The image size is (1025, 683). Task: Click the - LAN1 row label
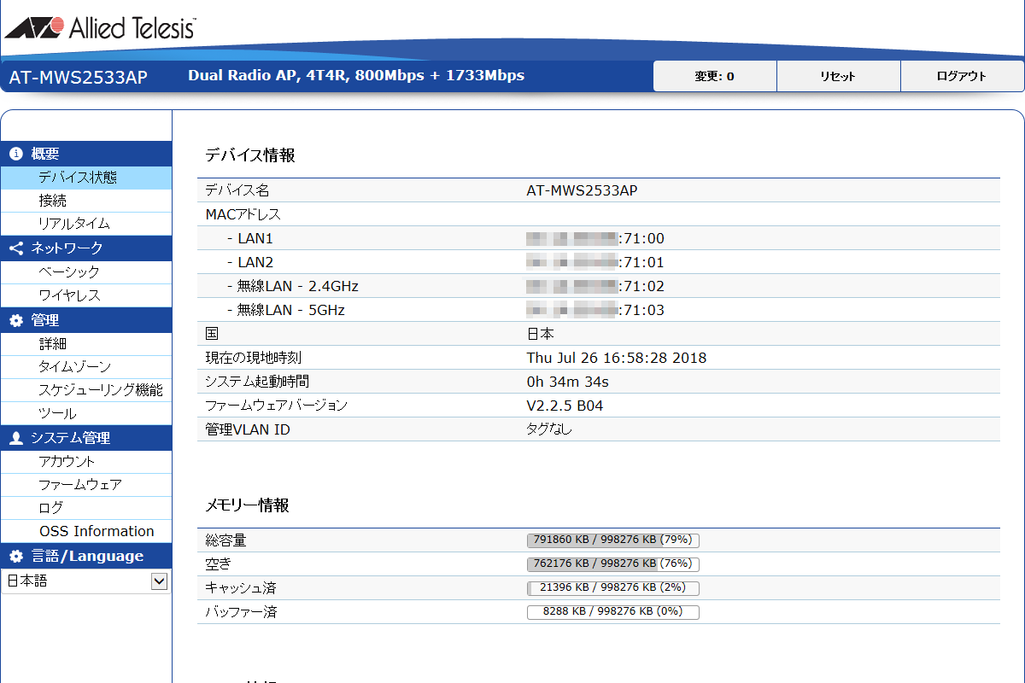tap(249, 238)
